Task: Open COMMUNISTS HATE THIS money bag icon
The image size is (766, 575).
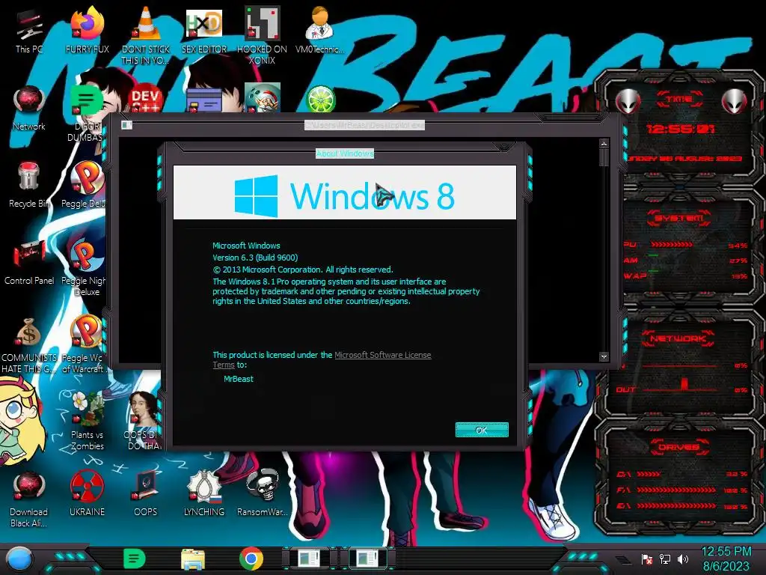Action: [29, 345]
